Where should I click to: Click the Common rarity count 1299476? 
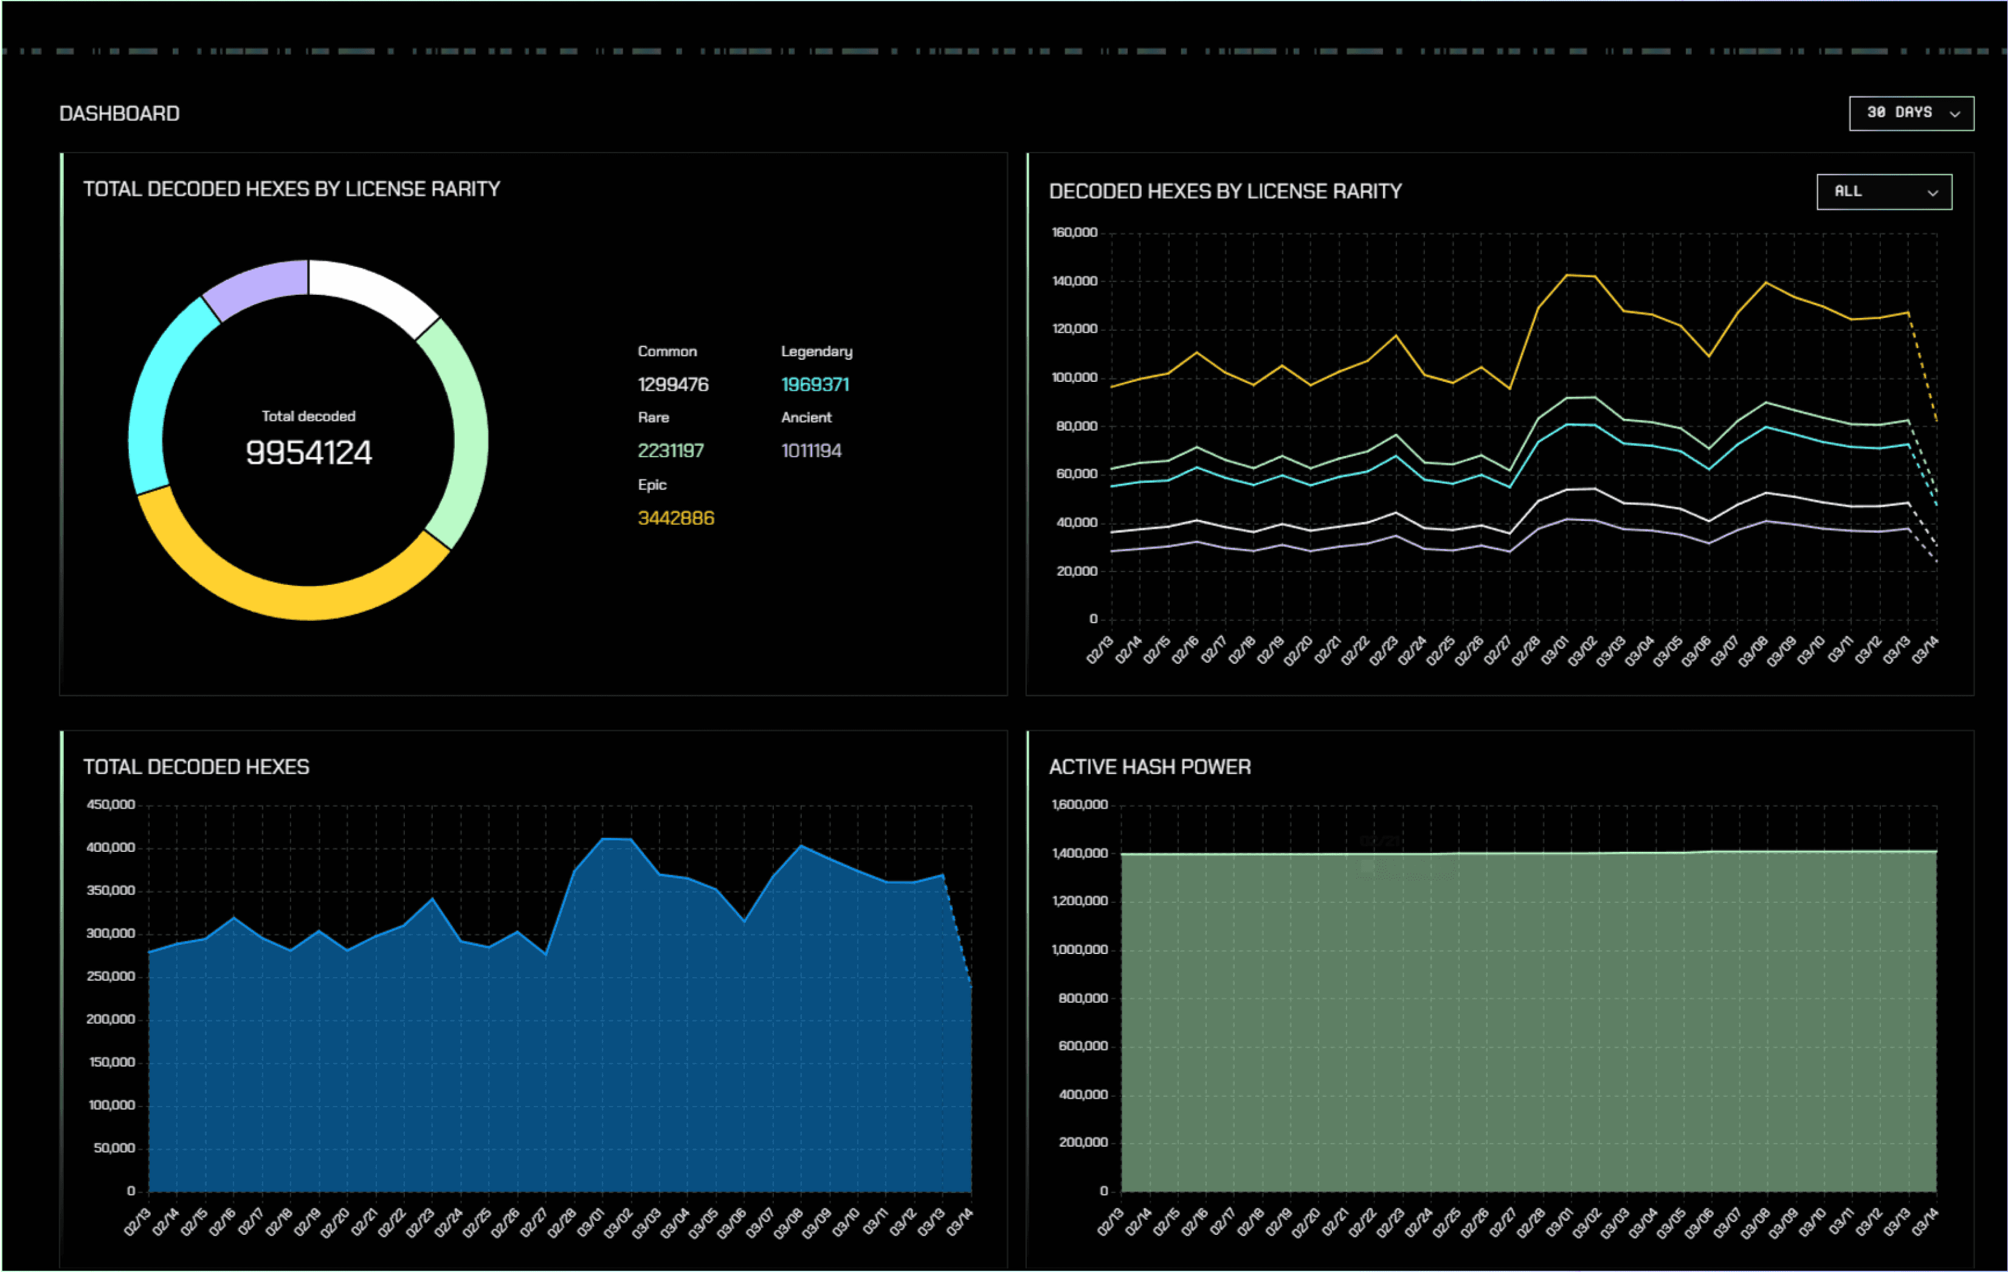pyautogui.click(x=673, y=384)
